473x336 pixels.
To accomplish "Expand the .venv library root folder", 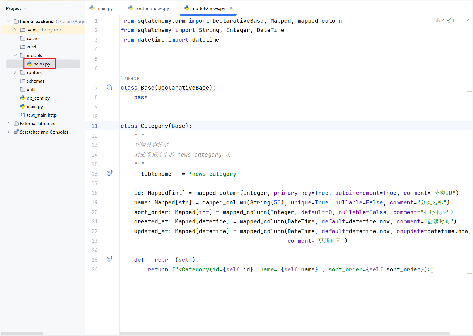I will click(x=15, y=30).
